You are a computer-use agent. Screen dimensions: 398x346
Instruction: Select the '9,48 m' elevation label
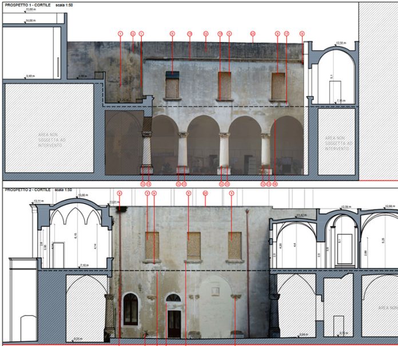click(30, 76)
